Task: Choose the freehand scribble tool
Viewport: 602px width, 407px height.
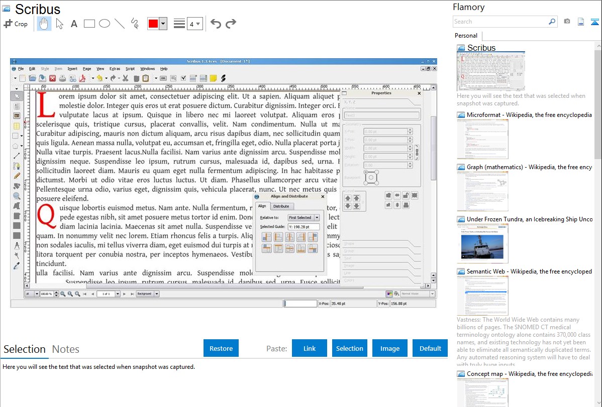Action: (x=135, y=24)
